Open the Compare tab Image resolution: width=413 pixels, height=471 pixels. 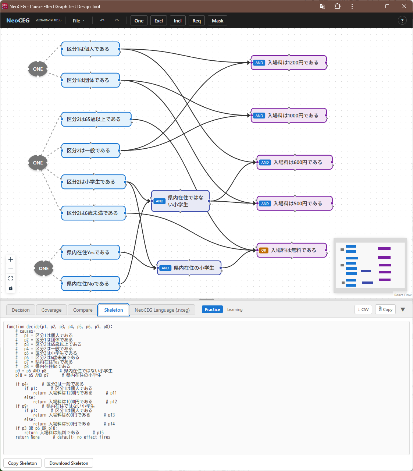point(83,310)
